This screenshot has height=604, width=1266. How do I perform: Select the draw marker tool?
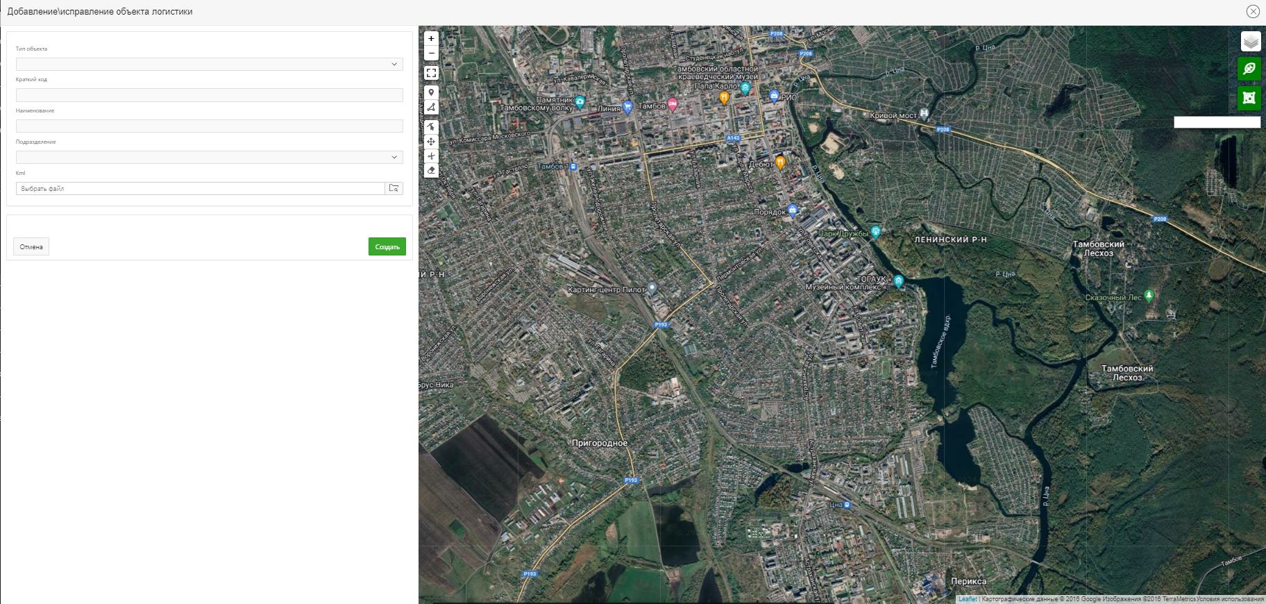pyautogui.click(x=431, y=92)
